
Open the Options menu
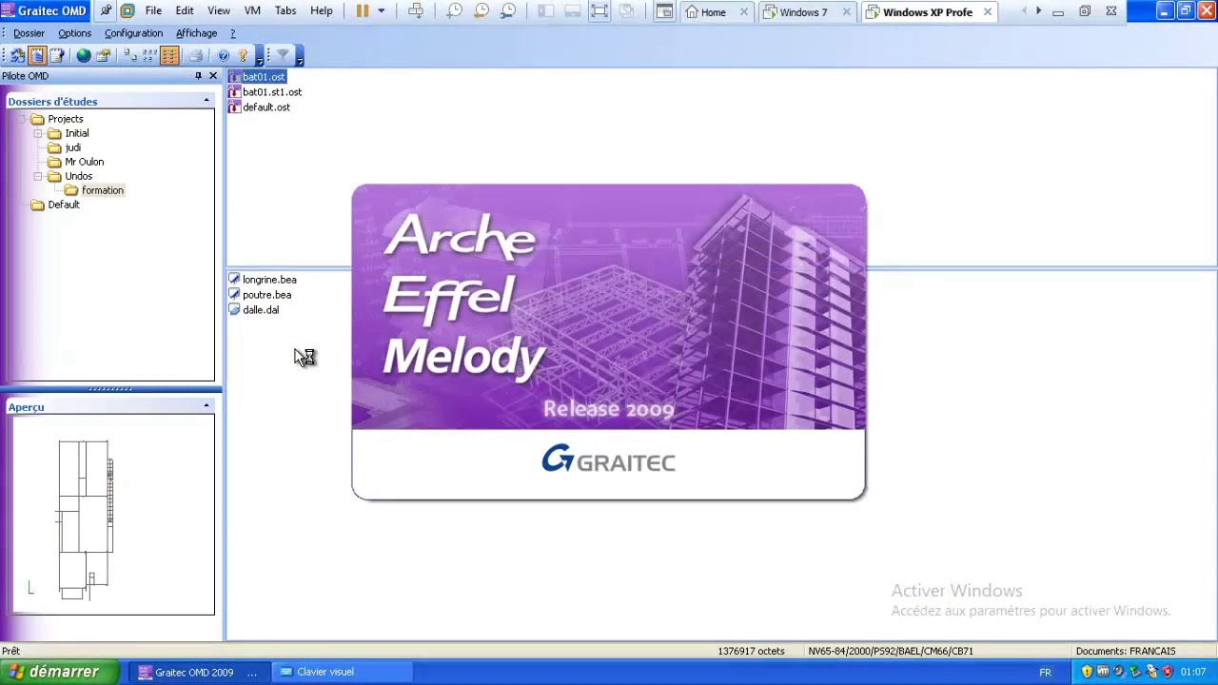point(74,33)
